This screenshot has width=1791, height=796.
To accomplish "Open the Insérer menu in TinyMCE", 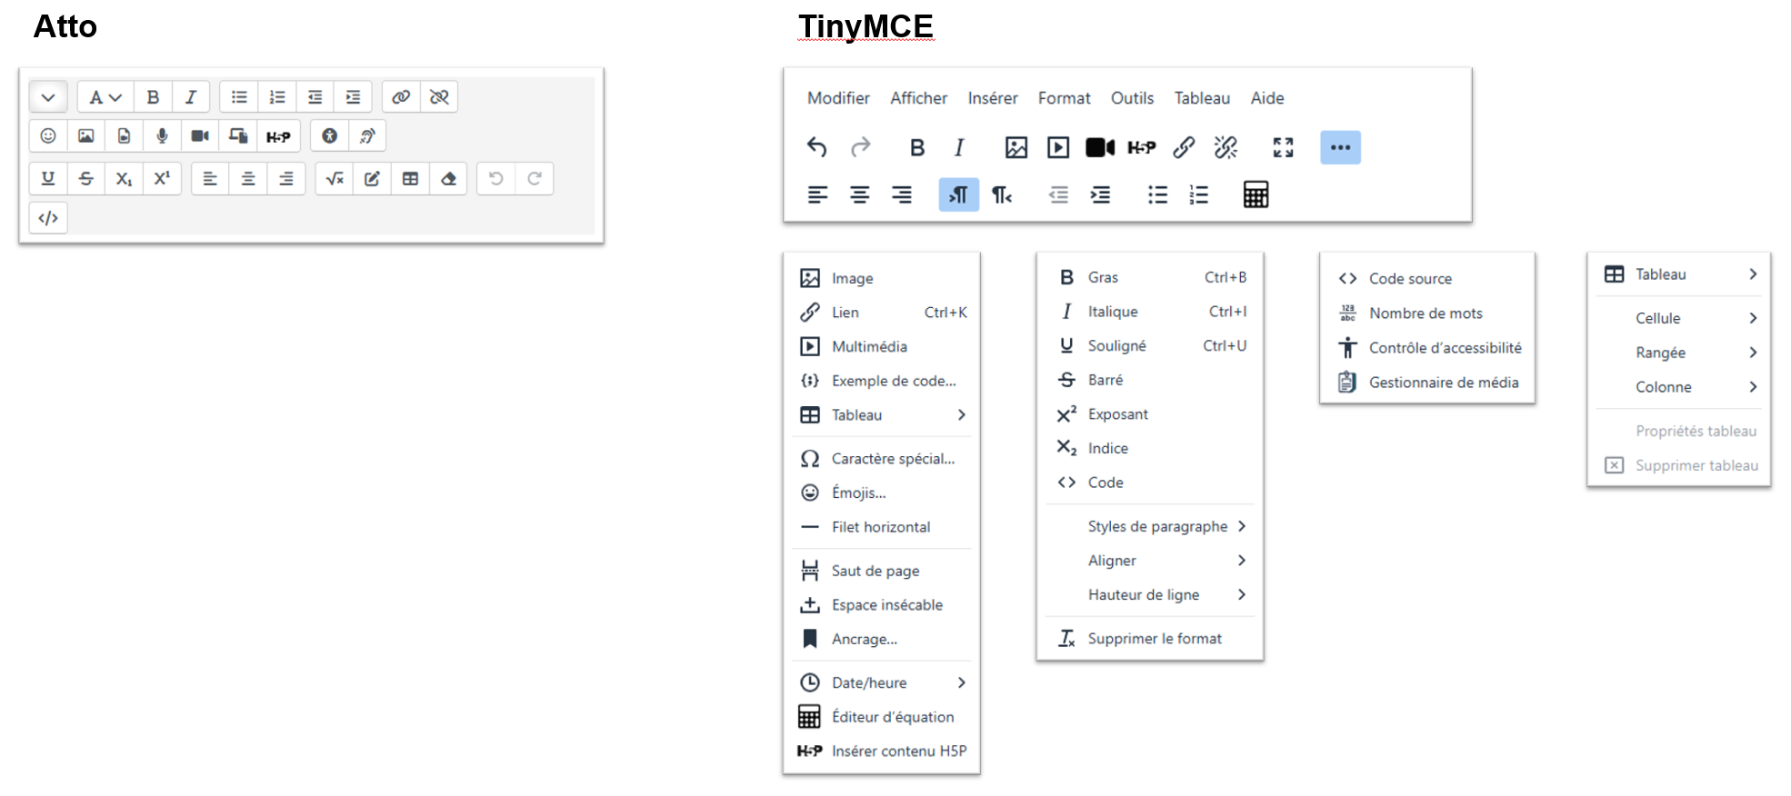I will click(992, 98).
